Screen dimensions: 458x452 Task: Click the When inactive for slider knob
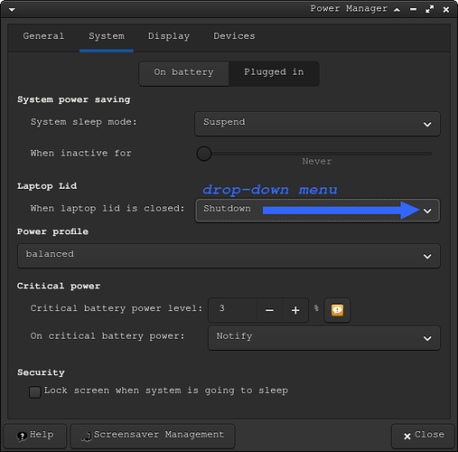(204, 154)
